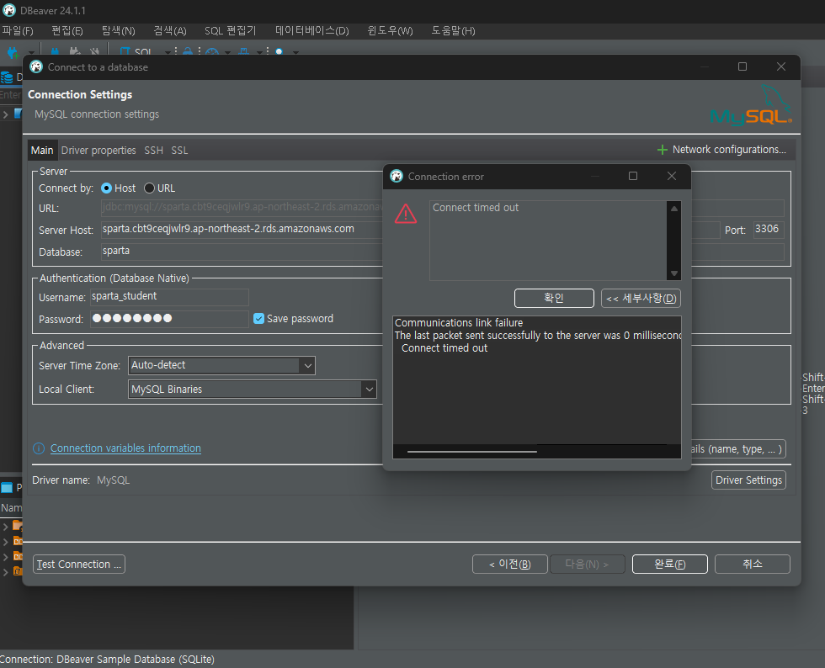The width and height of the screenshot is (825, 668).
Task: Switch to the SSH tab
Action: point(153,151)
